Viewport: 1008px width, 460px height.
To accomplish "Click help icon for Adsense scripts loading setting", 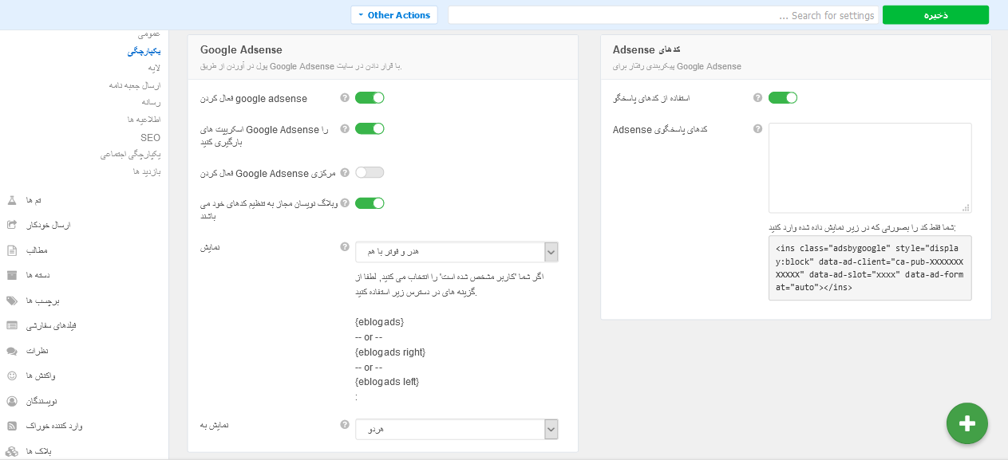I will tap(345, 128).
